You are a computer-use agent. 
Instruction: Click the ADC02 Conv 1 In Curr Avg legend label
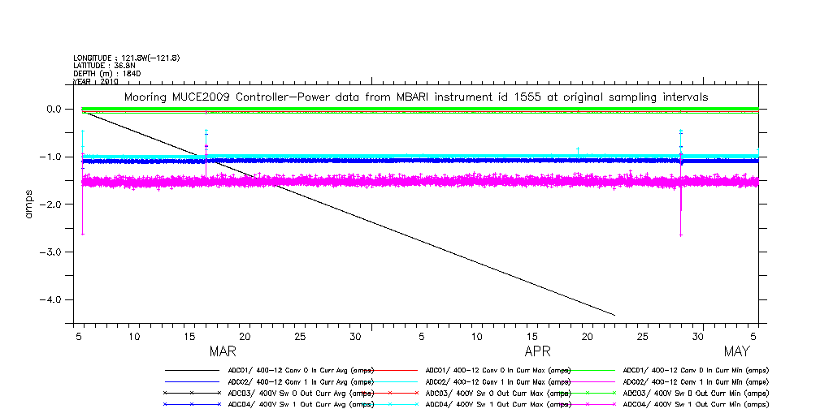(x=301, y=381)
